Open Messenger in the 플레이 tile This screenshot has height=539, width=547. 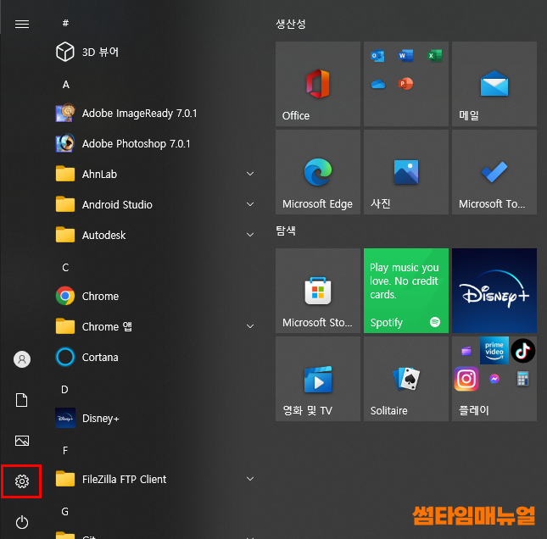tap(494, 379)
